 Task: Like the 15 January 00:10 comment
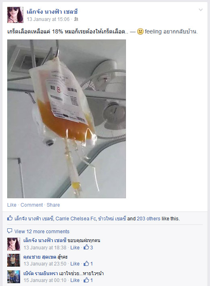tap(75, 280)
